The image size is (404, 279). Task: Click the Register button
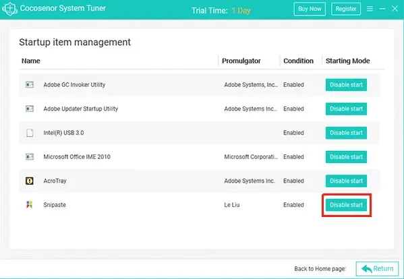(x=346, y=9)
